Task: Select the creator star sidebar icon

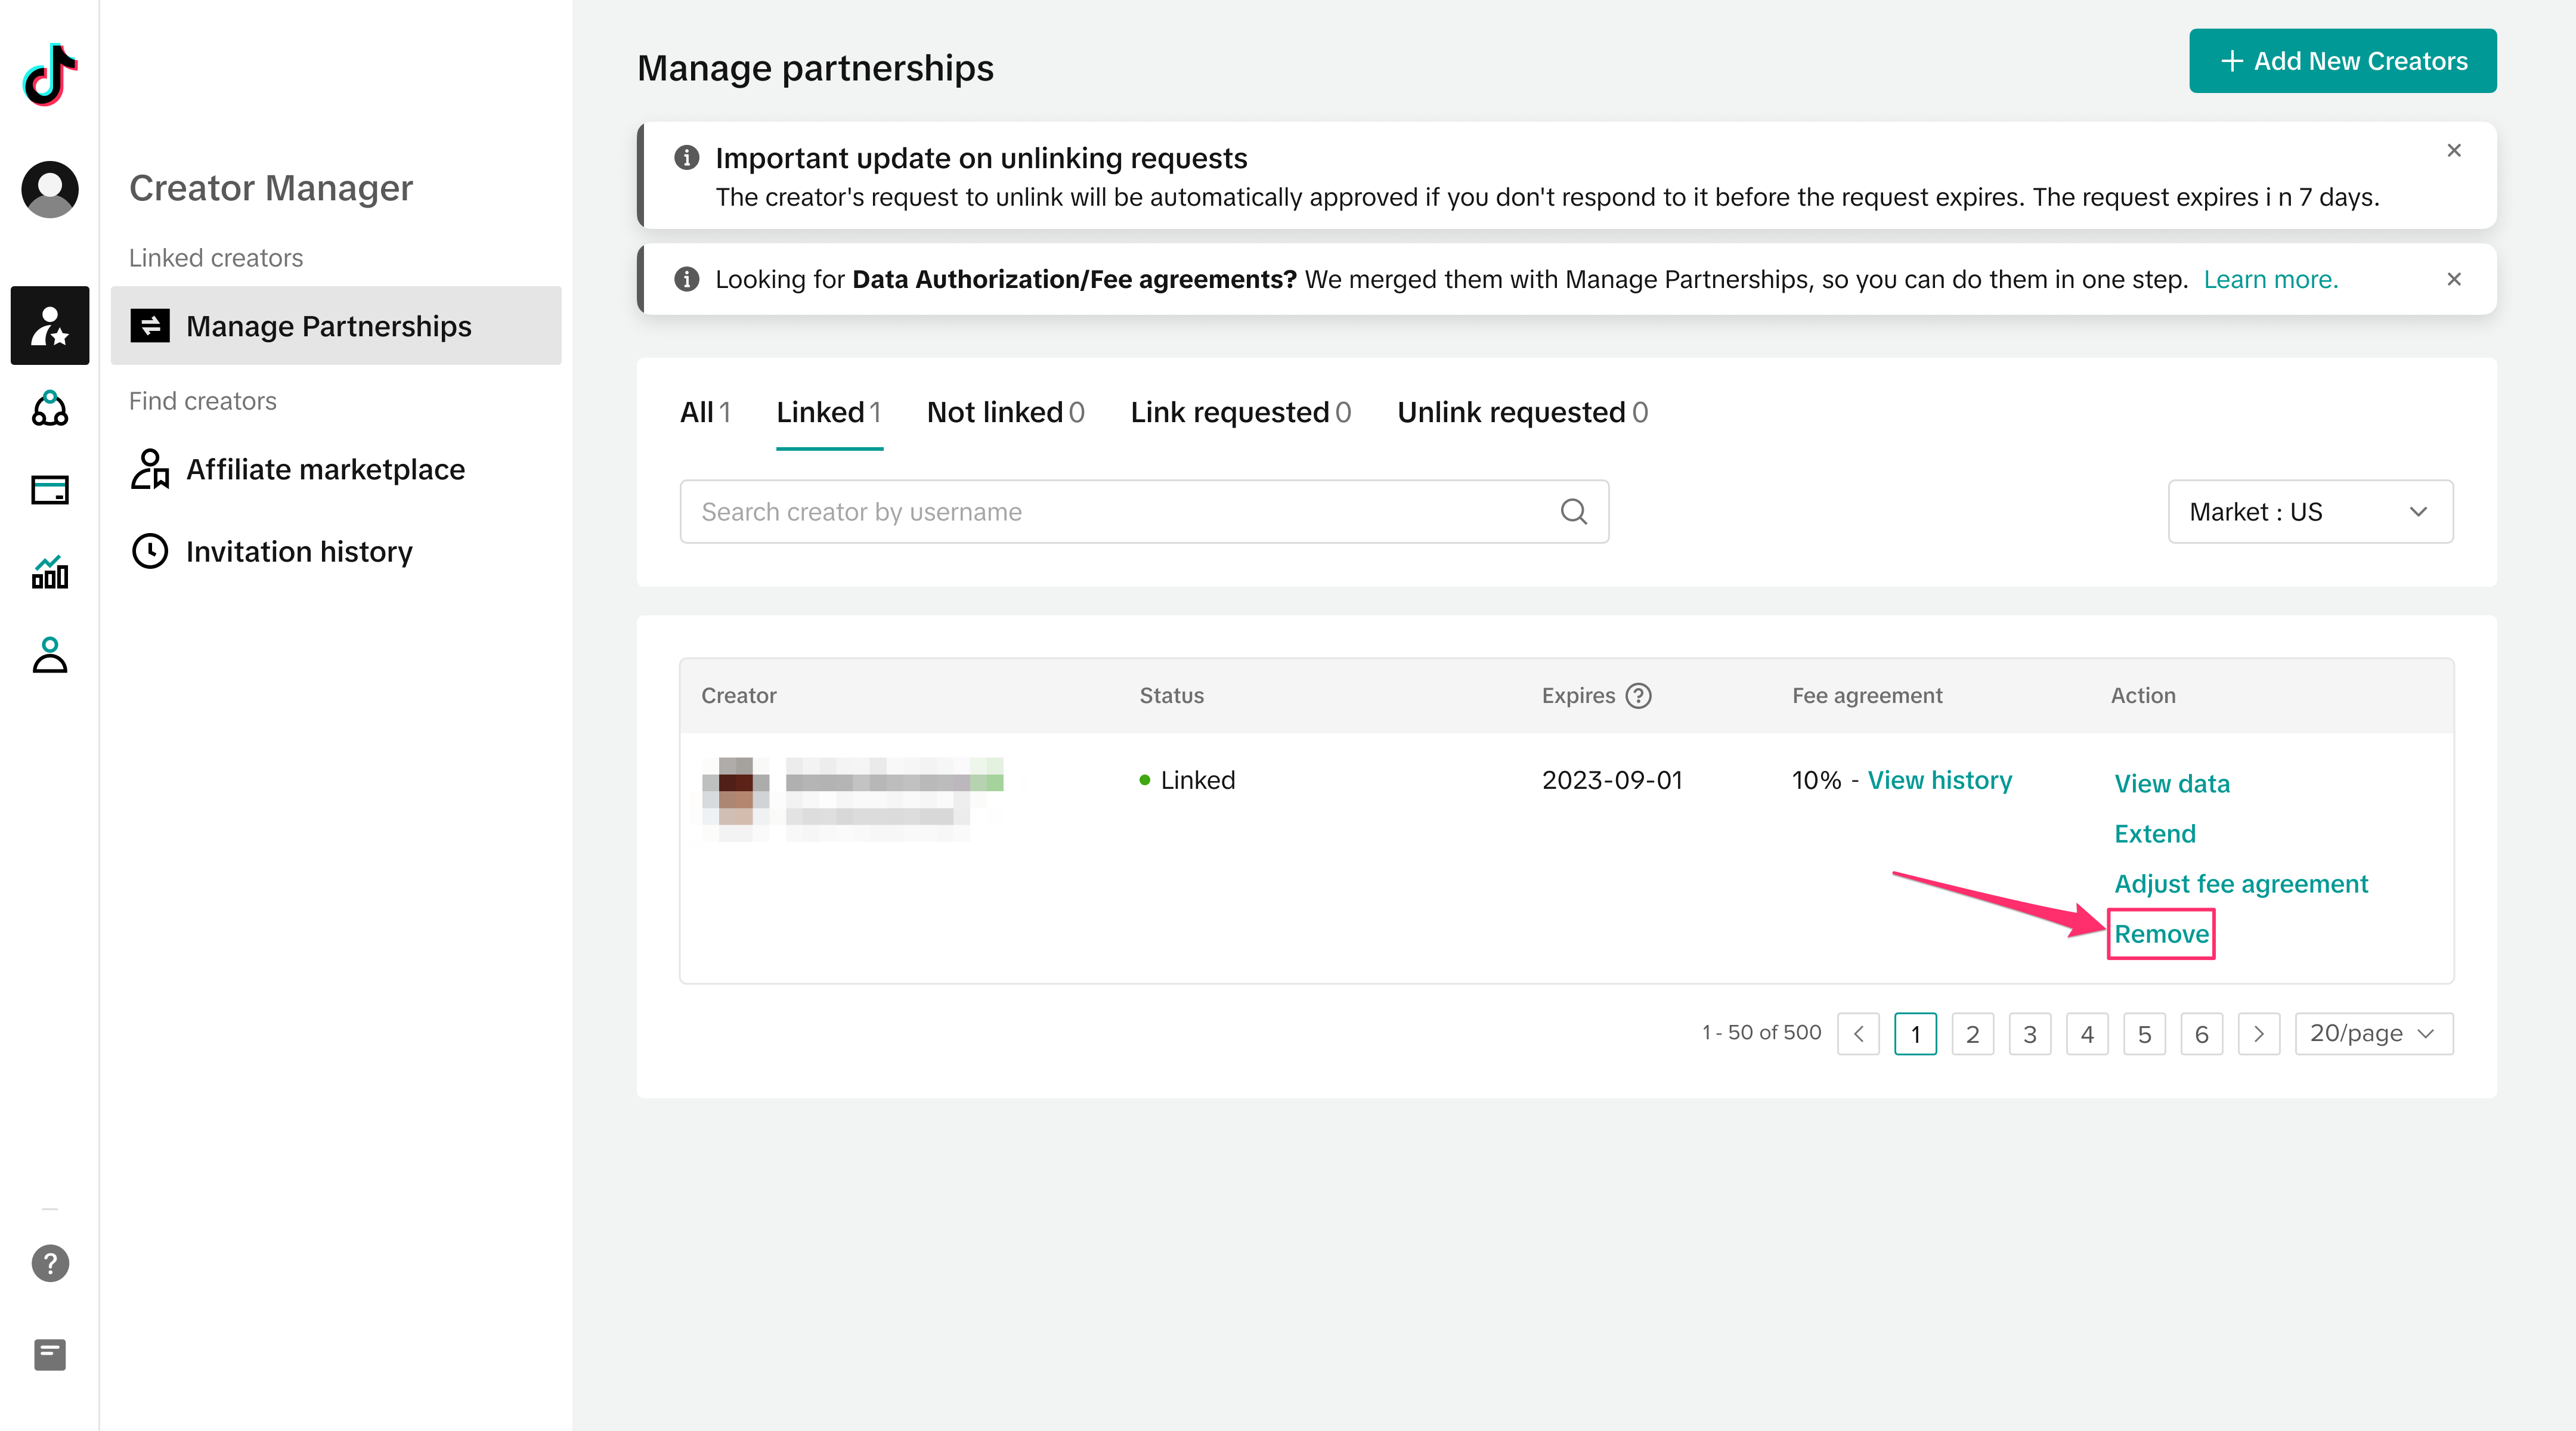Action: pyautogui.click(x=49, y=326)
